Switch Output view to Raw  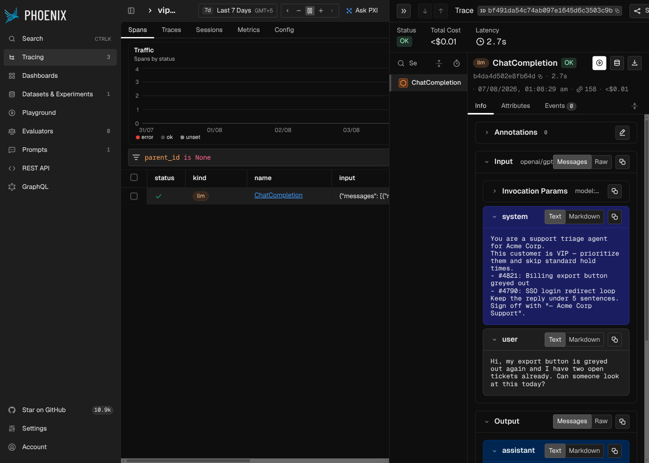(x=601, y=421)
